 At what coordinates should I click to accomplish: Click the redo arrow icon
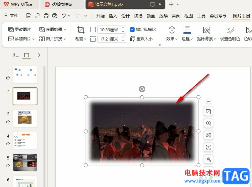pyautogui.click(x=77, y=16)
